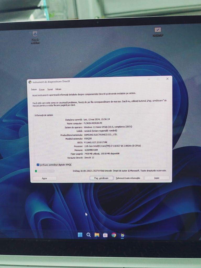201x268 pixels.
Task: Select the model value 950QDB
Action: [88, 138]
